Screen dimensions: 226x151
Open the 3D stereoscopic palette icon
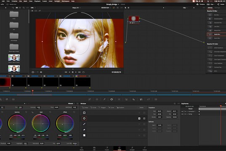(156, 99)
